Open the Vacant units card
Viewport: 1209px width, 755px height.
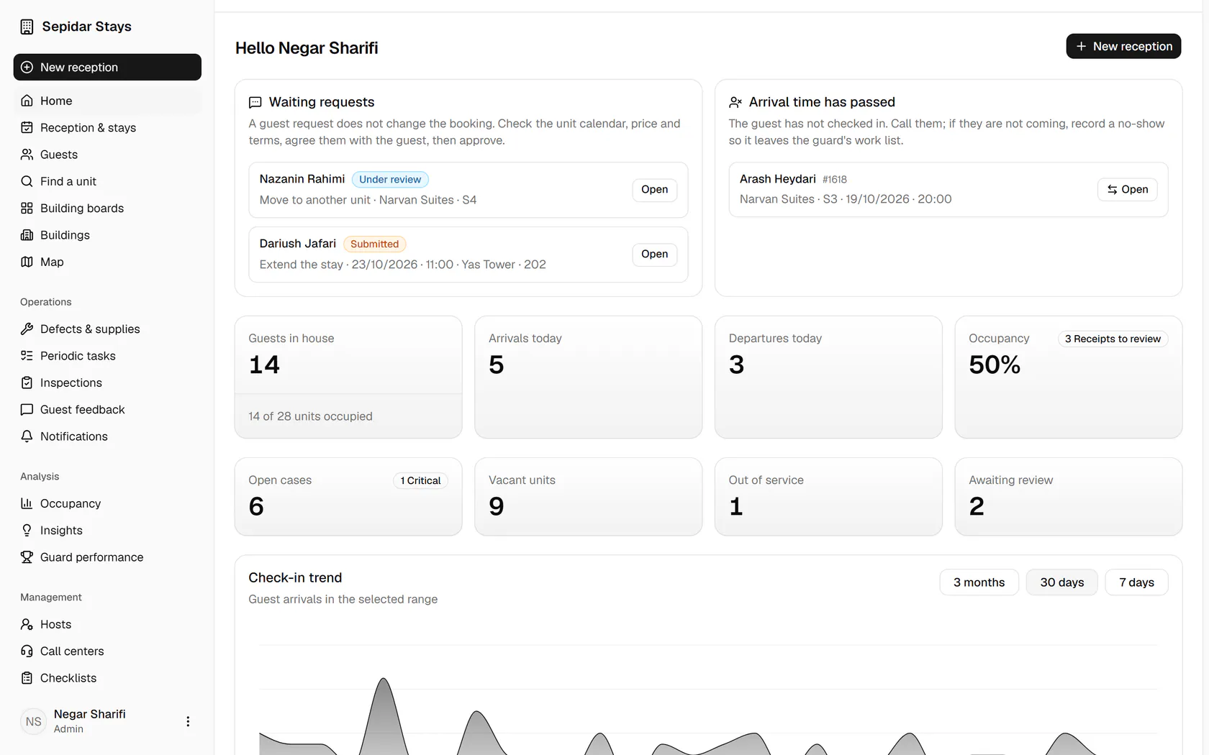coord(589,497)
